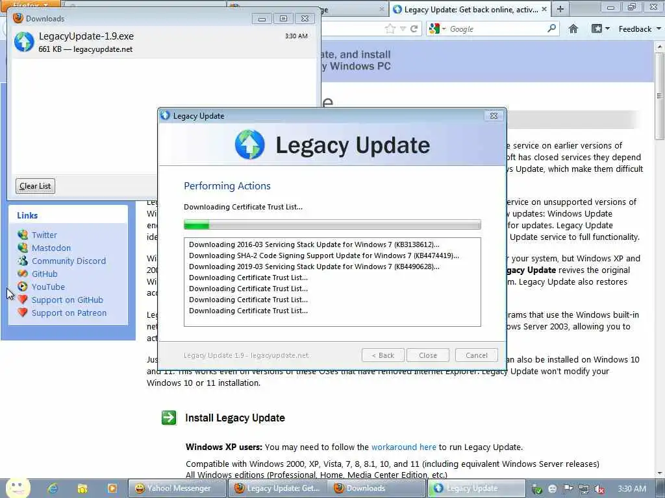Switch to Firefox Legacy Update taskbar item
This screenshot has width=665, height=498.
277,488
